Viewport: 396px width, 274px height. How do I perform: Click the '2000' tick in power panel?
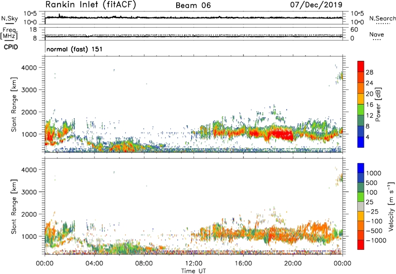tap(29, 112)
